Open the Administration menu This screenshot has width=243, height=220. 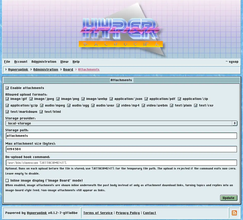tap(44, 62)
